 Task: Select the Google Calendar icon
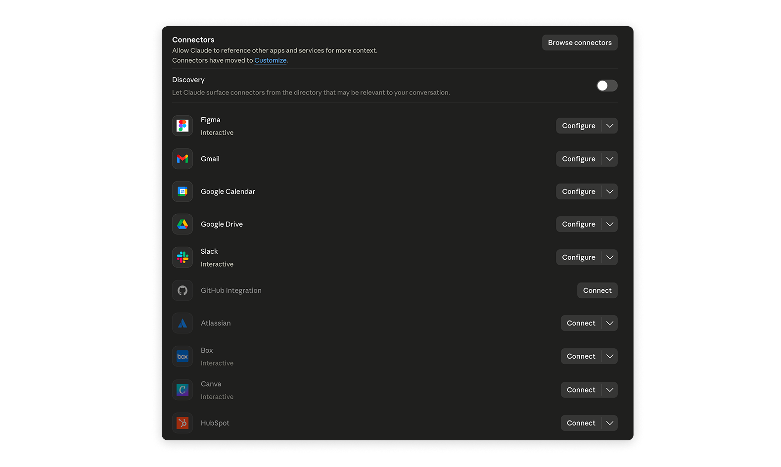tap(183, 191)
